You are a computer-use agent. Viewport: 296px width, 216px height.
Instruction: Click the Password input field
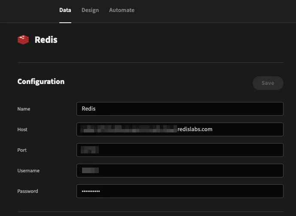tap(180, 191)
